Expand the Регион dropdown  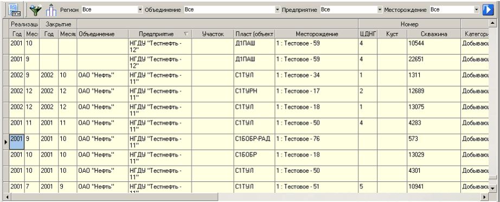point(140,10)
